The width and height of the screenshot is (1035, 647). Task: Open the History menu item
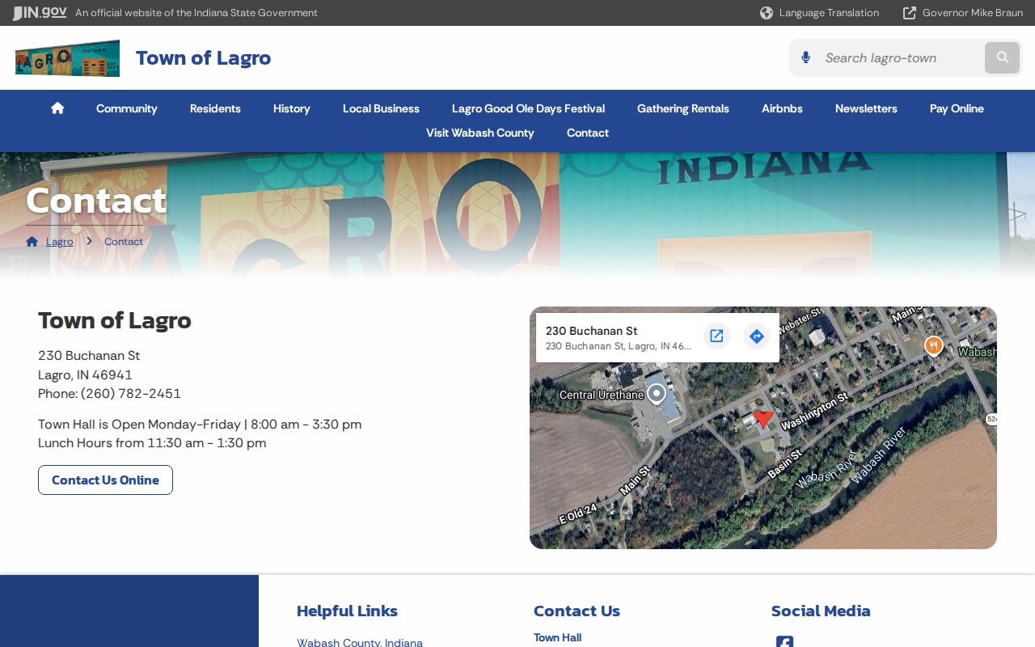292,108
